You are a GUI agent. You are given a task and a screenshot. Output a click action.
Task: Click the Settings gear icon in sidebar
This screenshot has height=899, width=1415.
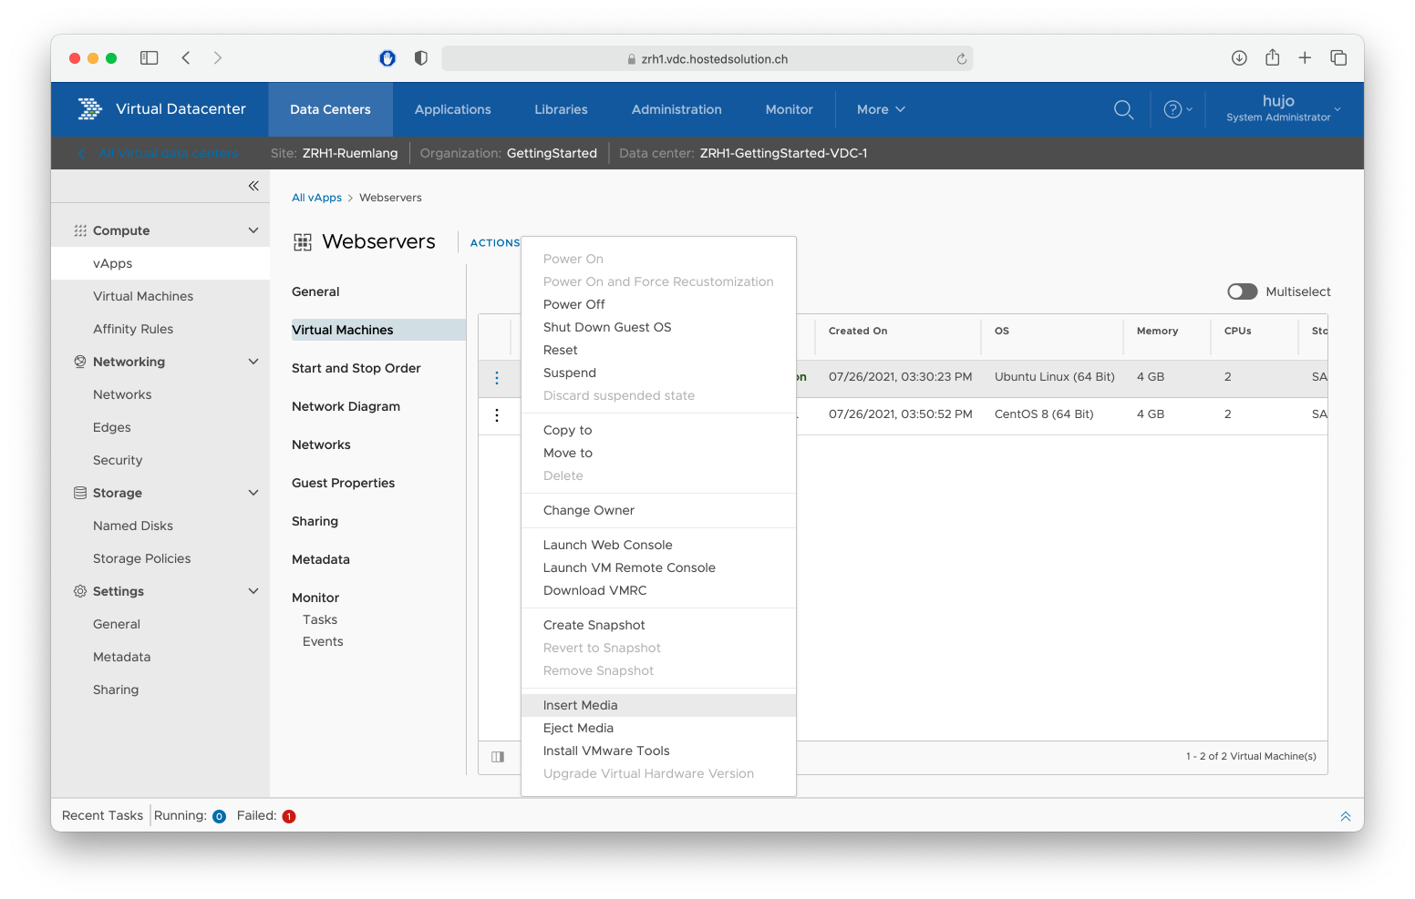80,591
